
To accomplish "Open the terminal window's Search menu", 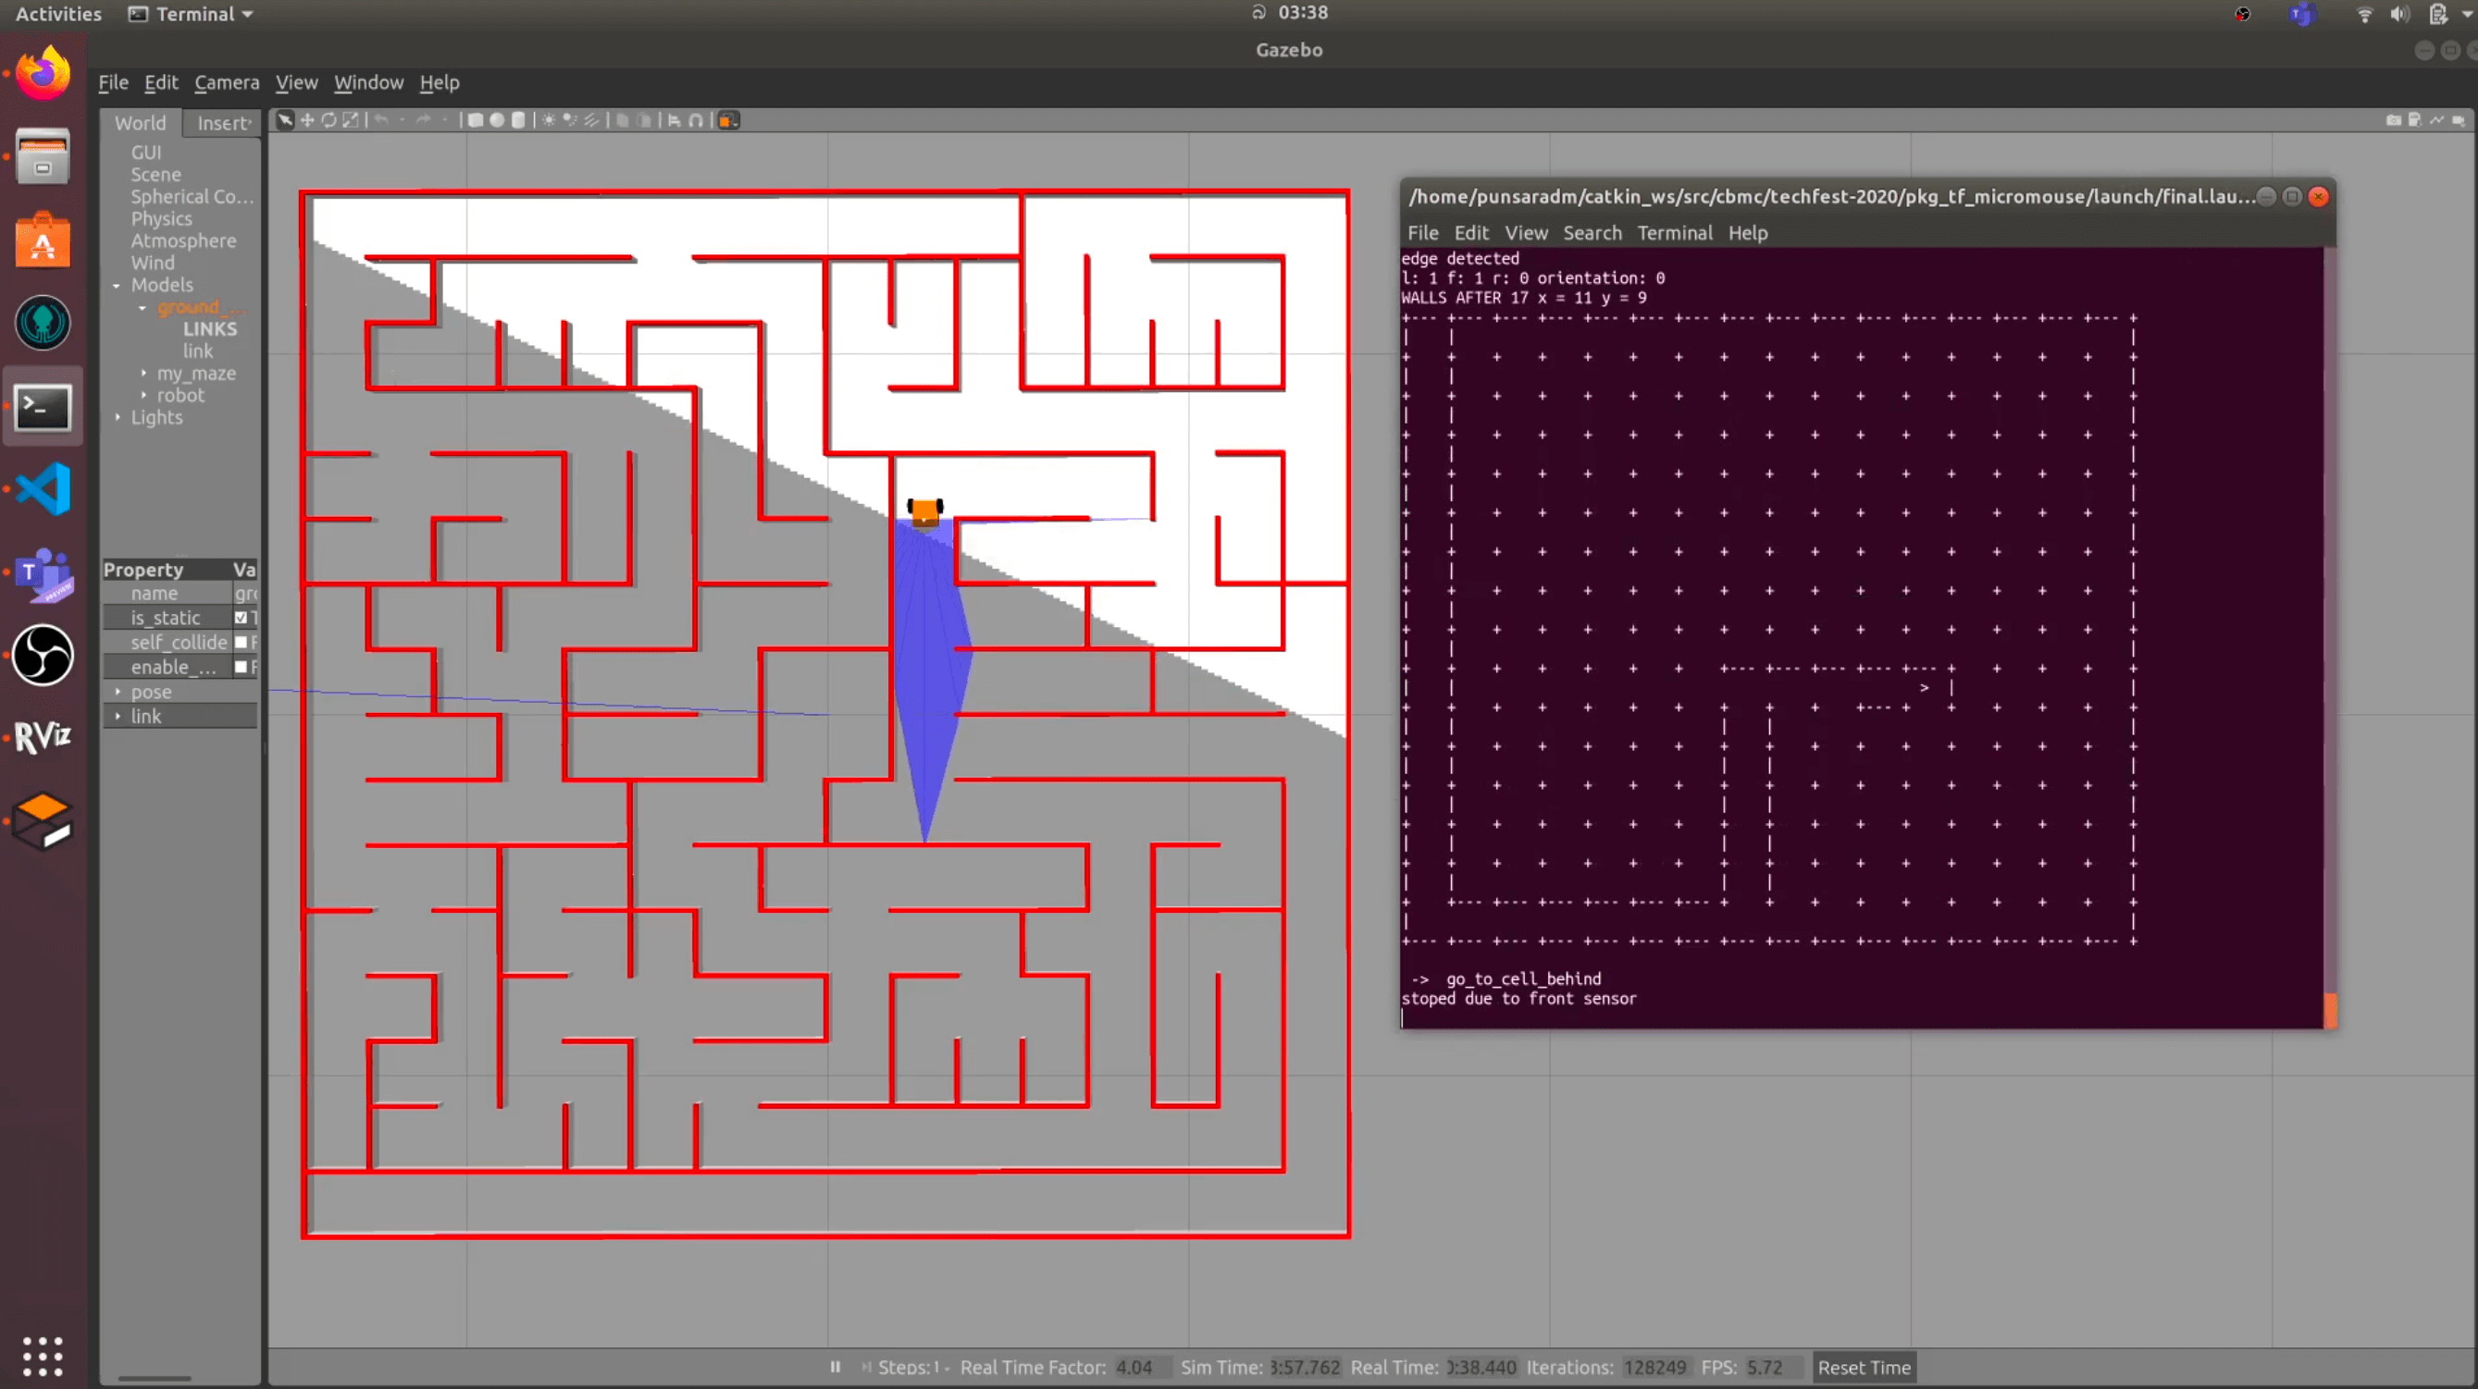I will [x=1592, y=233].
